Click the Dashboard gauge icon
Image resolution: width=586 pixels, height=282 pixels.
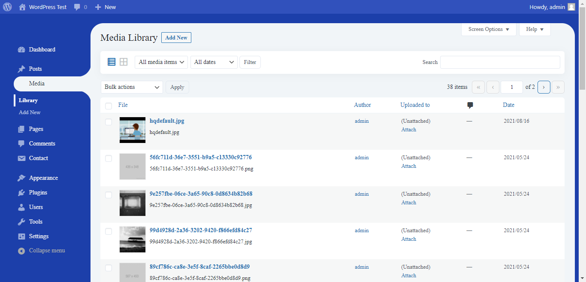[x=21, y=50]
